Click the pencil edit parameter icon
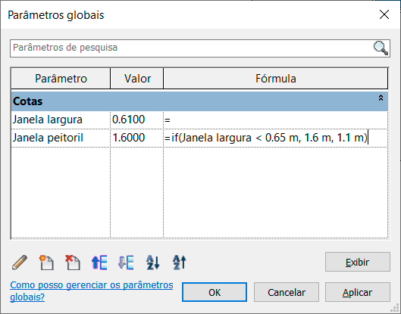 pyautogui.click(x=20, y=263)
